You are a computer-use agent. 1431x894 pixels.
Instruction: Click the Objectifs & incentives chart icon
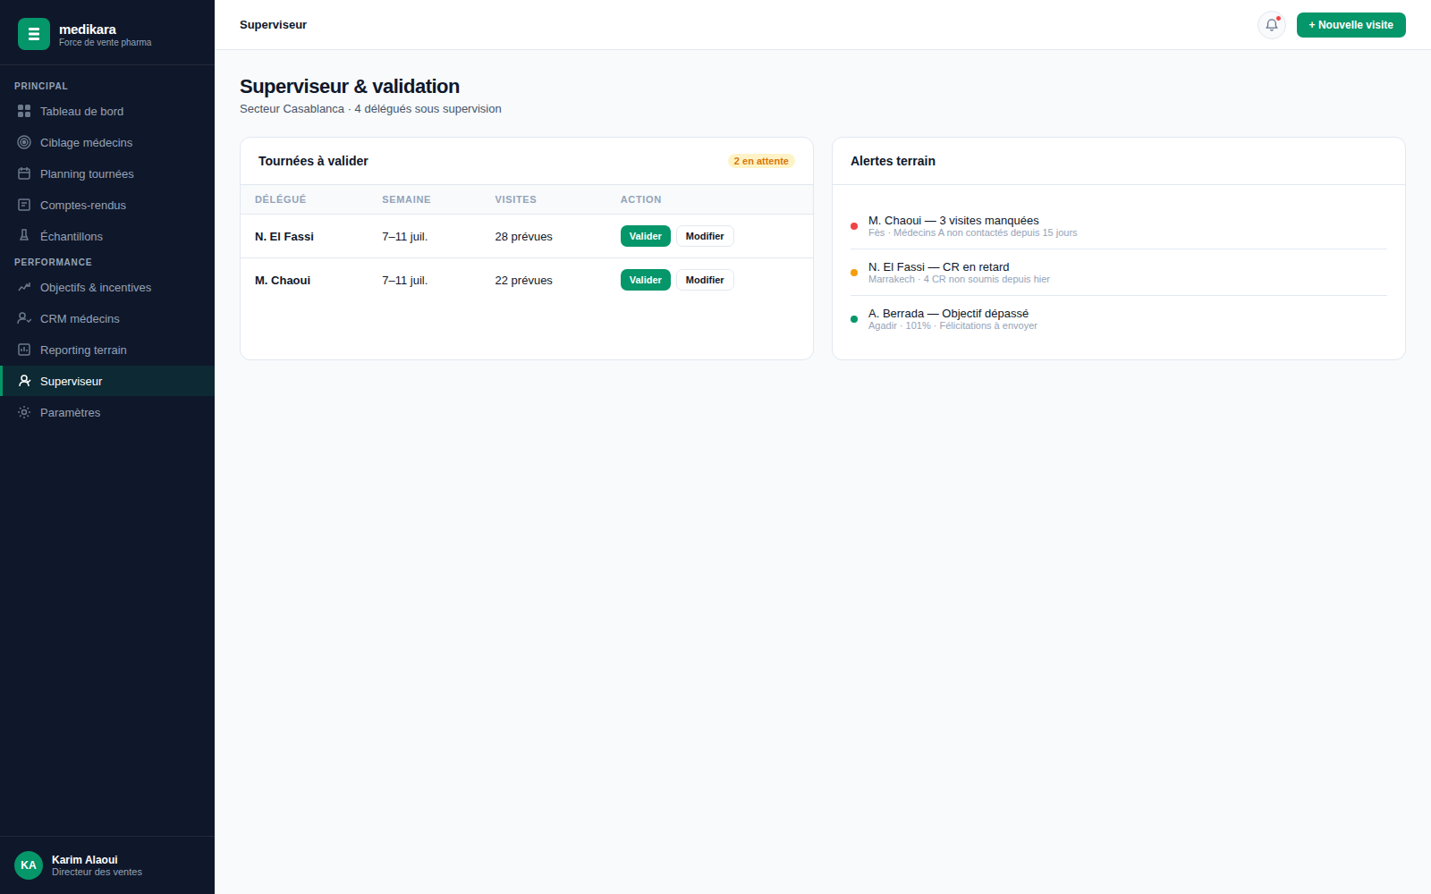click(24, 287)
